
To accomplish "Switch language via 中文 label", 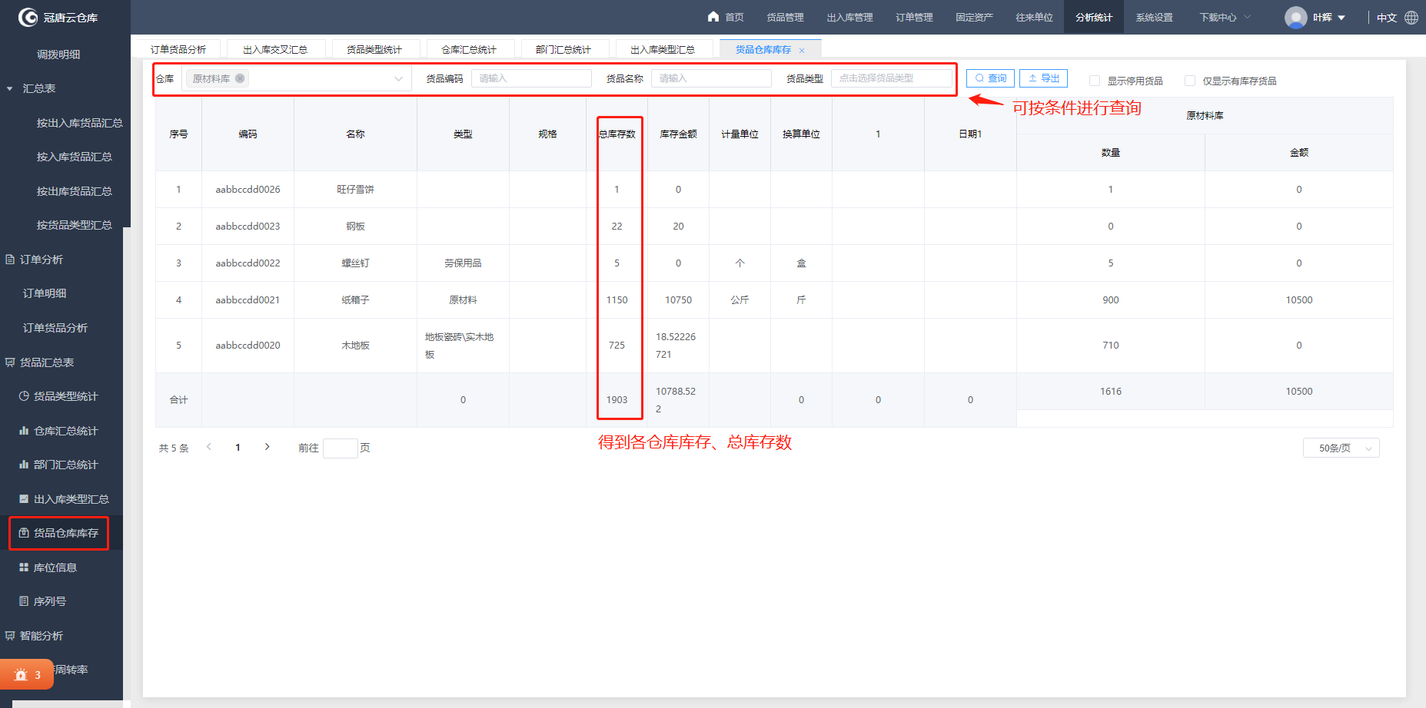I will (x=1387, y=18).
